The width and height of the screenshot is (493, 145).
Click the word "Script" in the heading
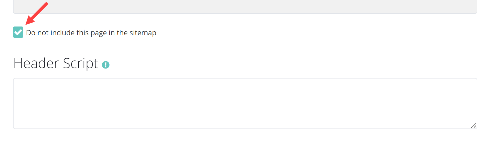tap(80, 63)
